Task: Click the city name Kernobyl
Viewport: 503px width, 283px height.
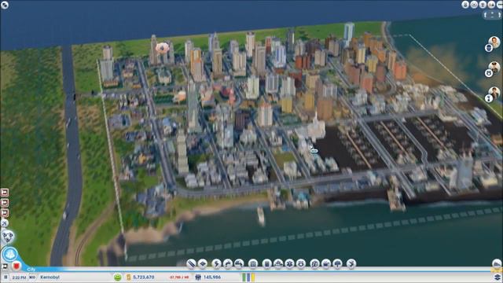Action: tap(50, 277)
